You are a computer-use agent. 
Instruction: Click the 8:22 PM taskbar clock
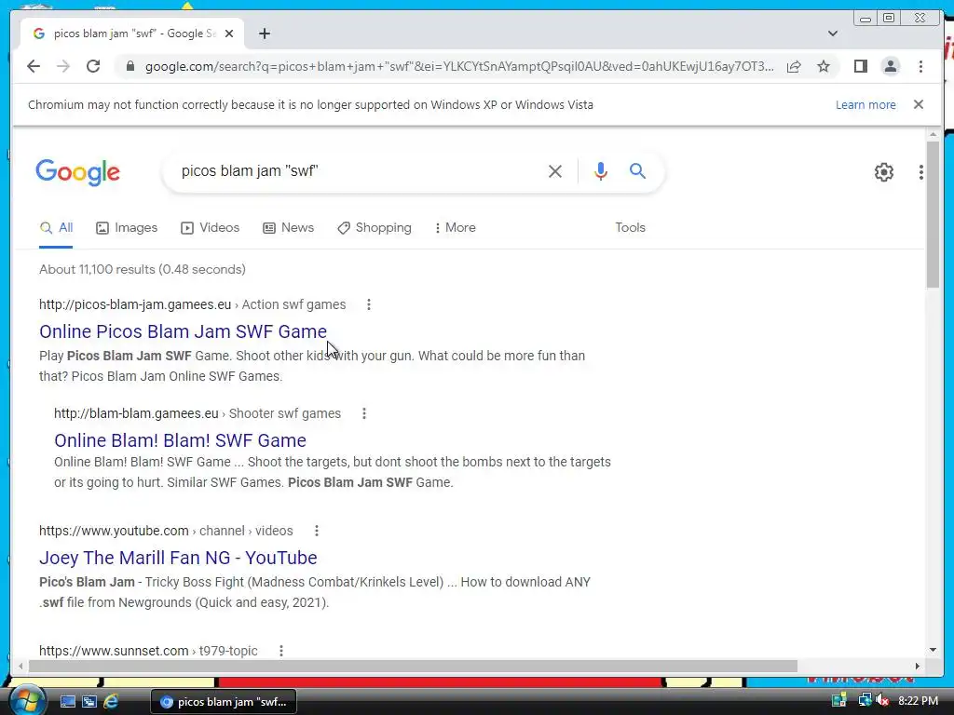pos(918,701)
